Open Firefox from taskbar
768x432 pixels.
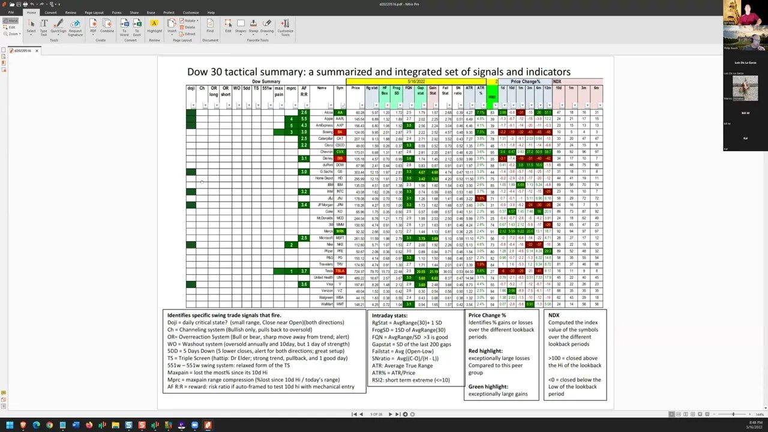point(89,425)
